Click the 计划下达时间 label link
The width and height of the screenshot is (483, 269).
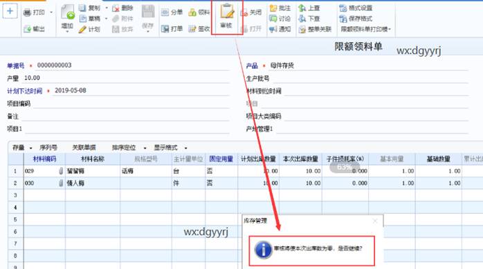tap(25, 91)
